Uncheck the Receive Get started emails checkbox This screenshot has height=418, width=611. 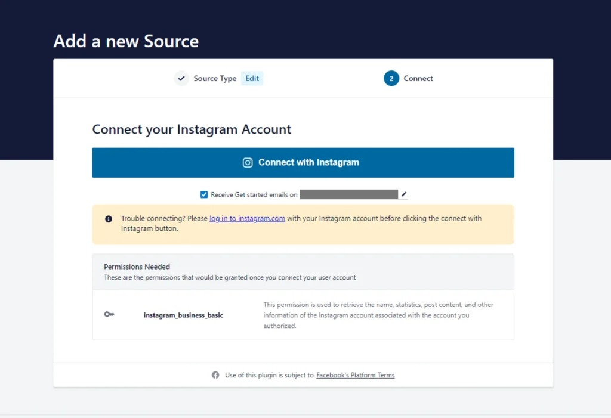click(204, 194)
